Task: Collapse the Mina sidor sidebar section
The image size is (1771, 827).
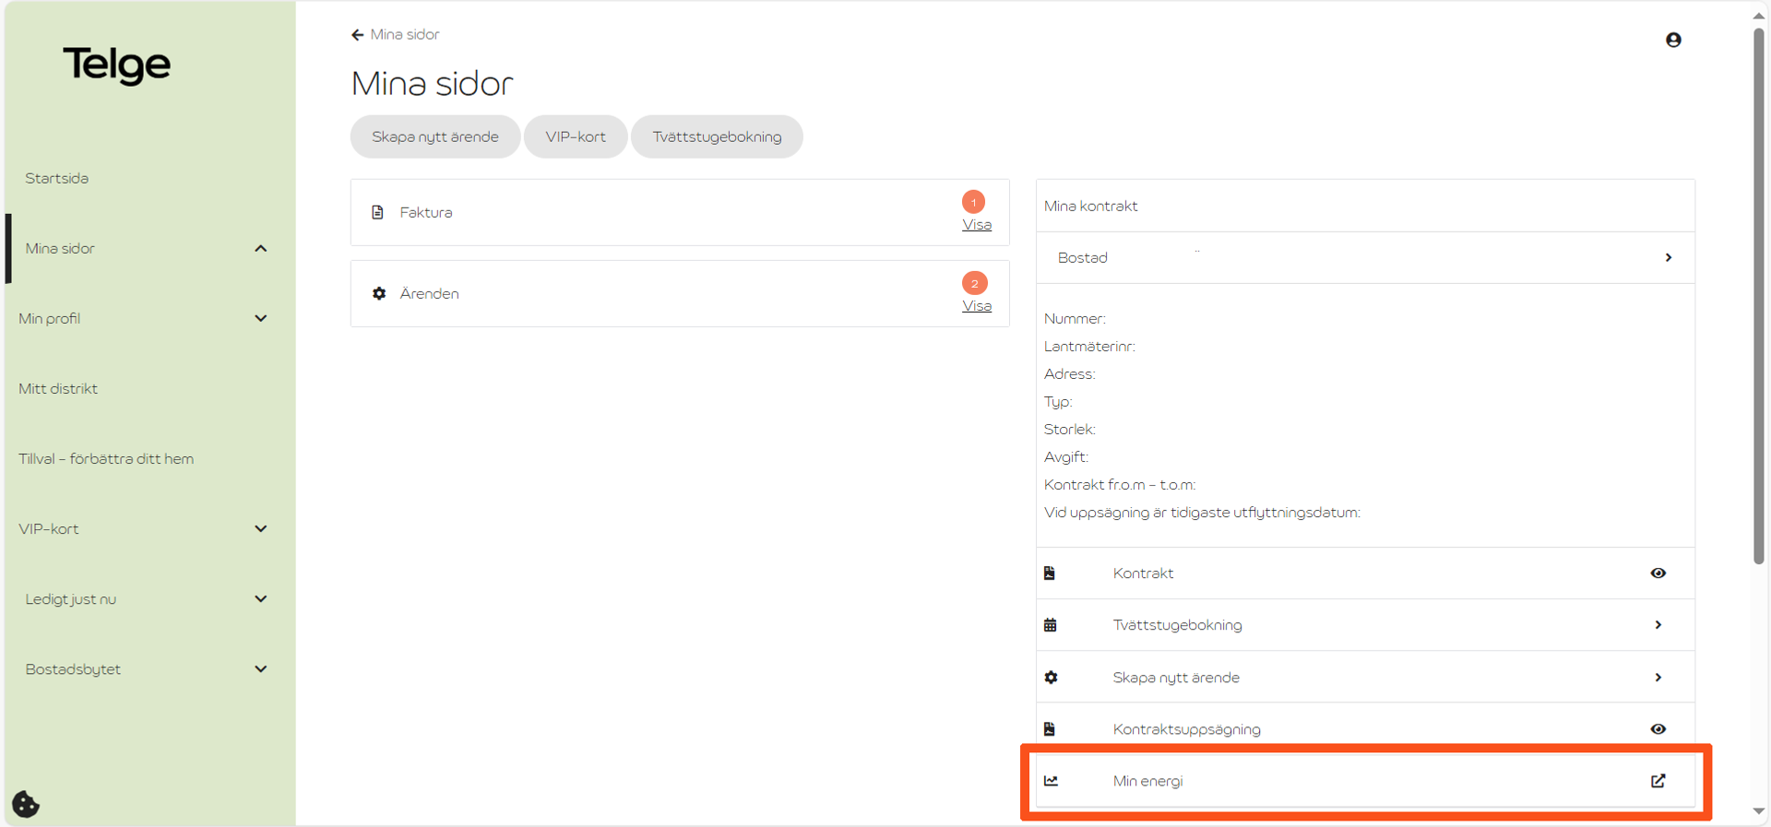Action: 261,248
